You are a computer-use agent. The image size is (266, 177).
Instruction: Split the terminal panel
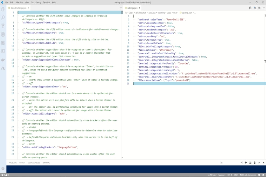(250, 163)
